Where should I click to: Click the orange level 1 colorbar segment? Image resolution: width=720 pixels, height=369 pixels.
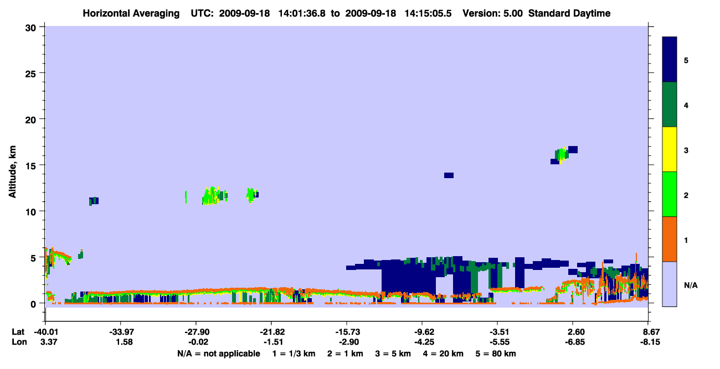point(670,239)
